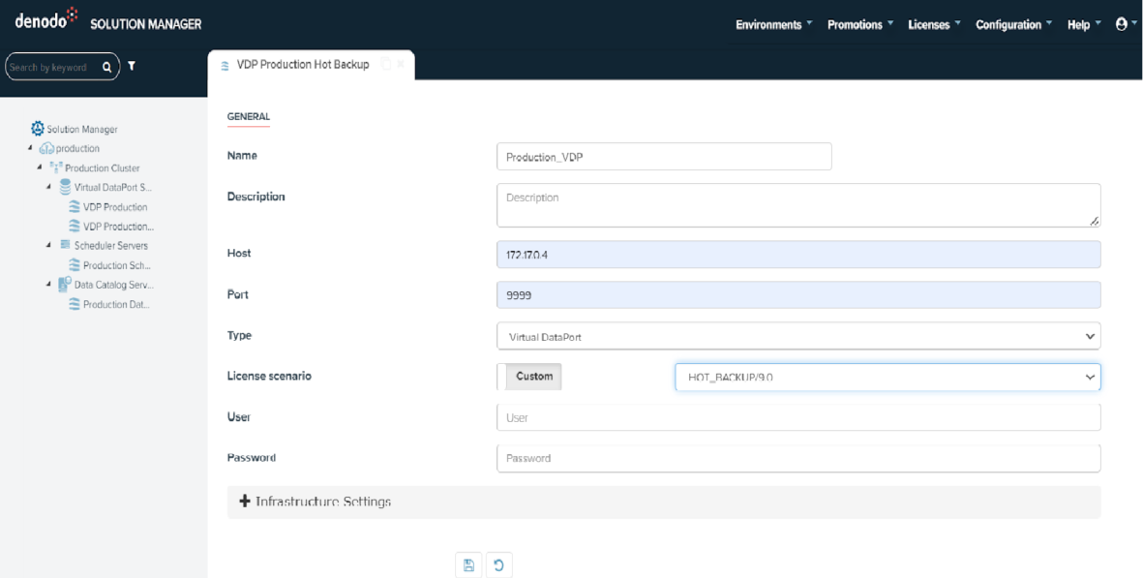Click the duplicate icon on the VDP tab
The width and height of the screenshot is (1143, 578).
[385, 64]
